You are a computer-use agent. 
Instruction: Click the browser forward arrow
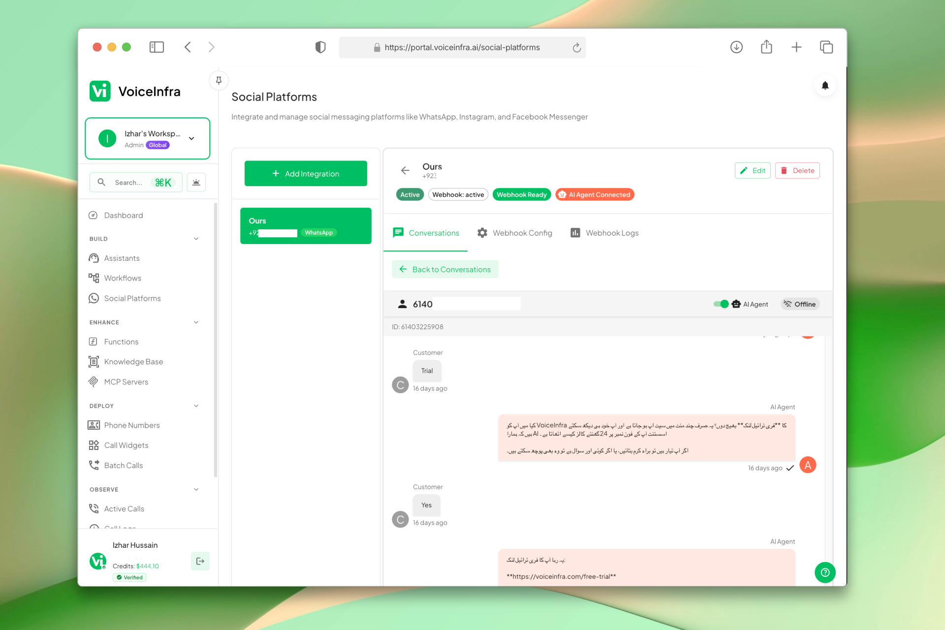click(212, 47)
